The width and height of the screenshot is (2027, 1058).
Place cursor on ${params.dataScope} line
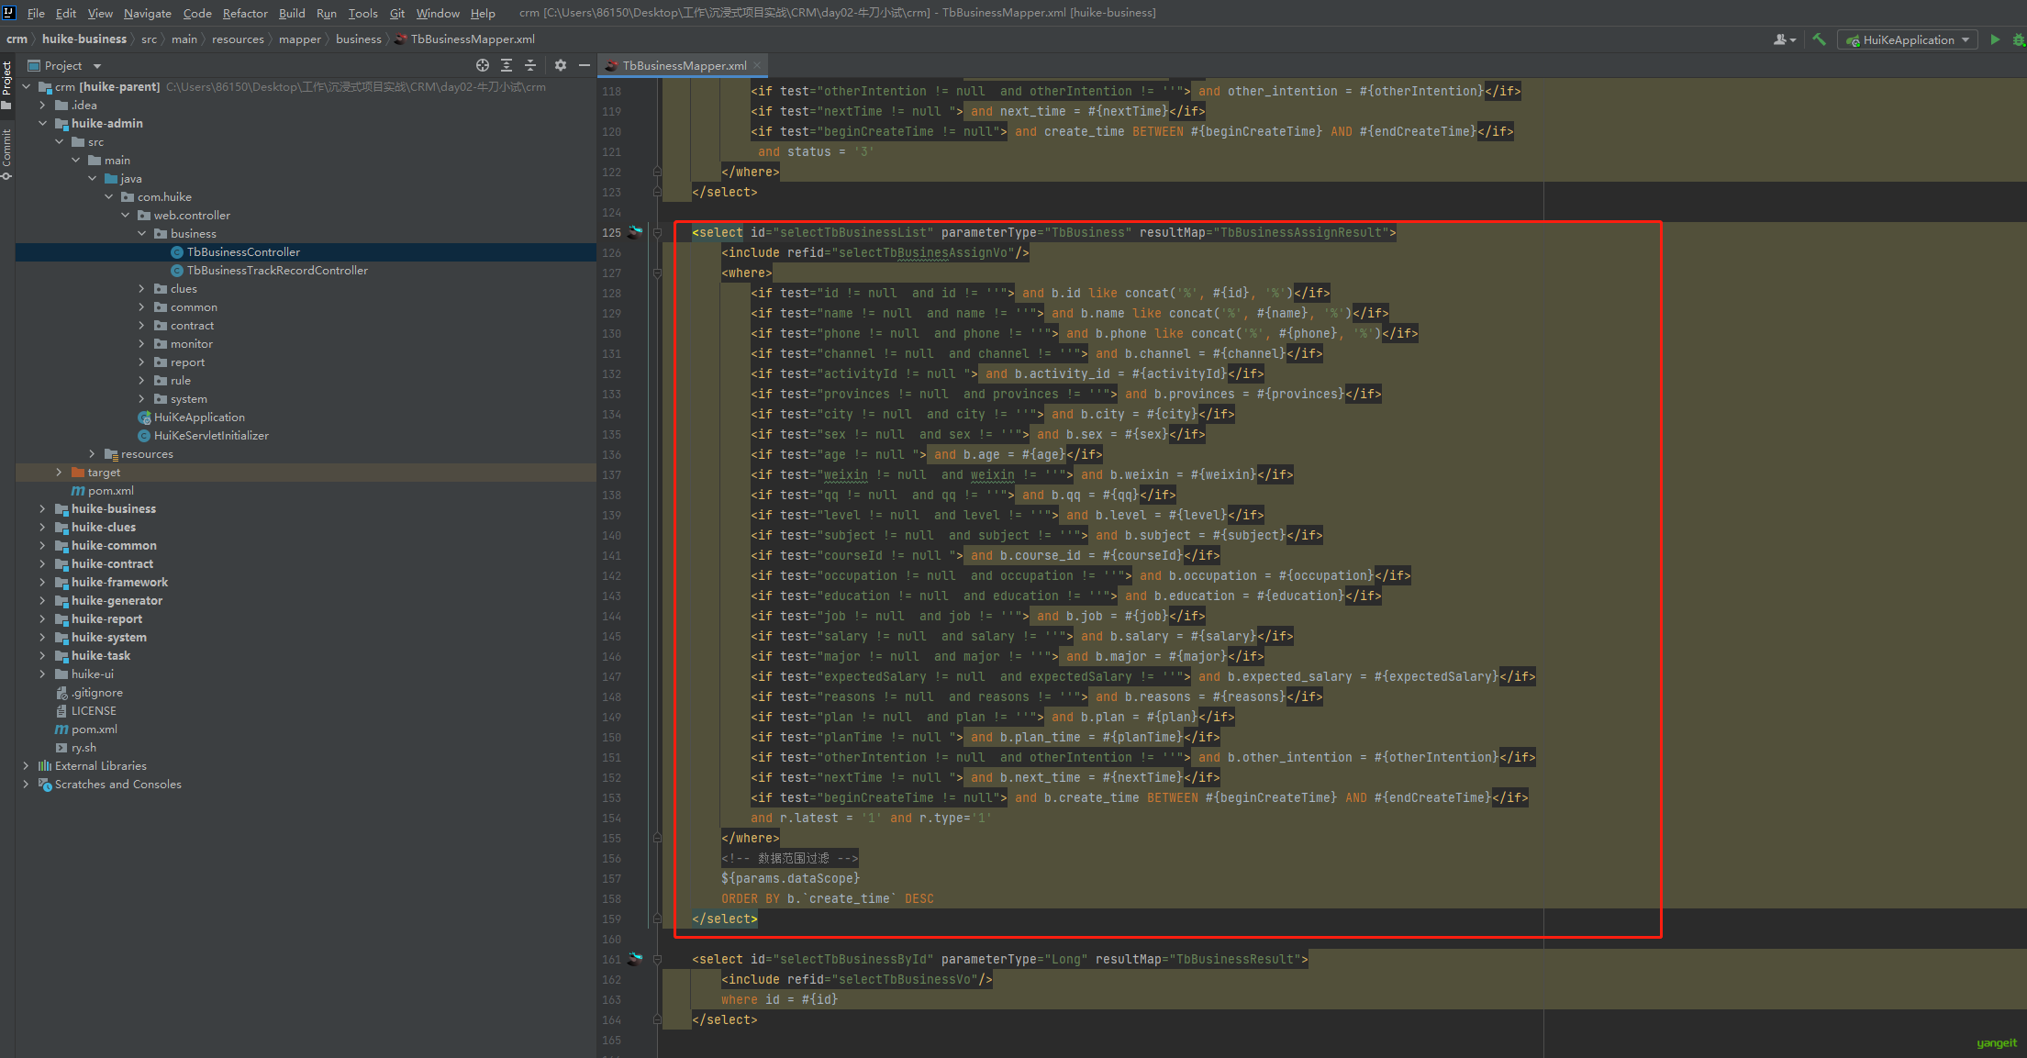[x=789, y=878]
